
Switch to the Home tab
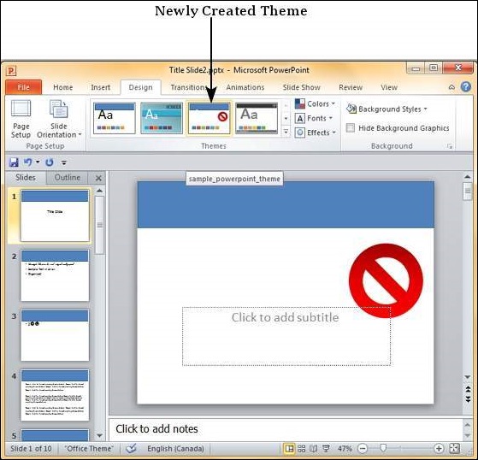pyautogui.click(x=62, y=87)
